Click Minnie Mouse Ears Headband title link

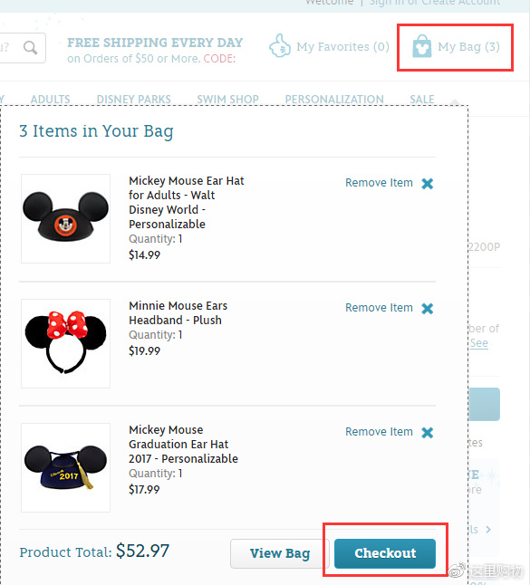(x=178, y=312)
